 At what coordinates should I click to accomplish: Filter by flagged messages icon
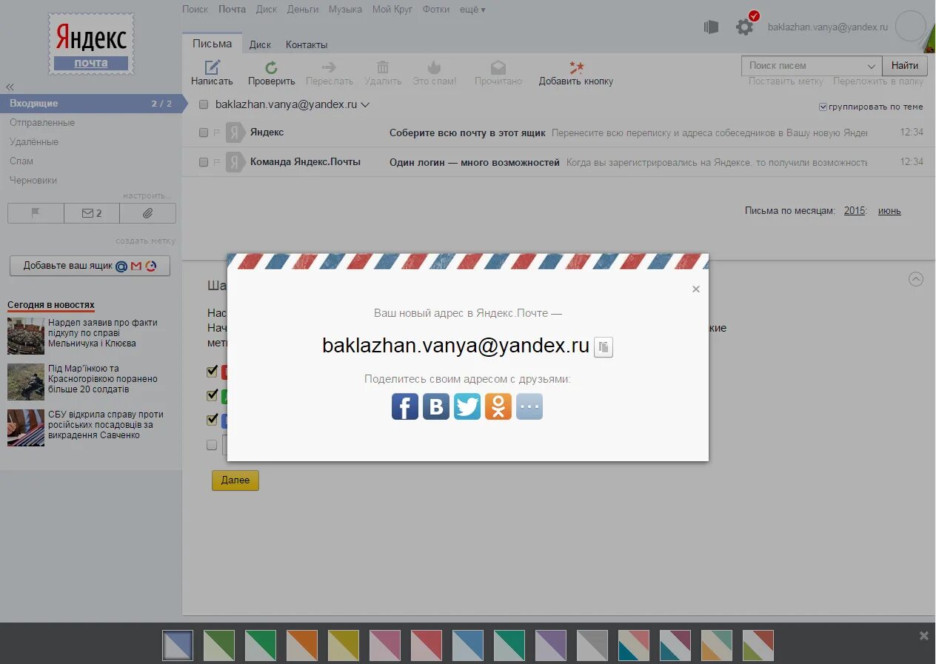[x=36, y=213]
